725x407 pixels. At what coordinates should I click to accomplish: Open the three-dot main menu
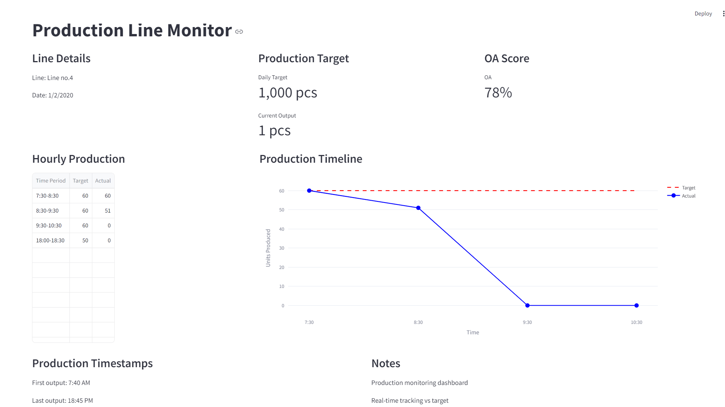723,14
